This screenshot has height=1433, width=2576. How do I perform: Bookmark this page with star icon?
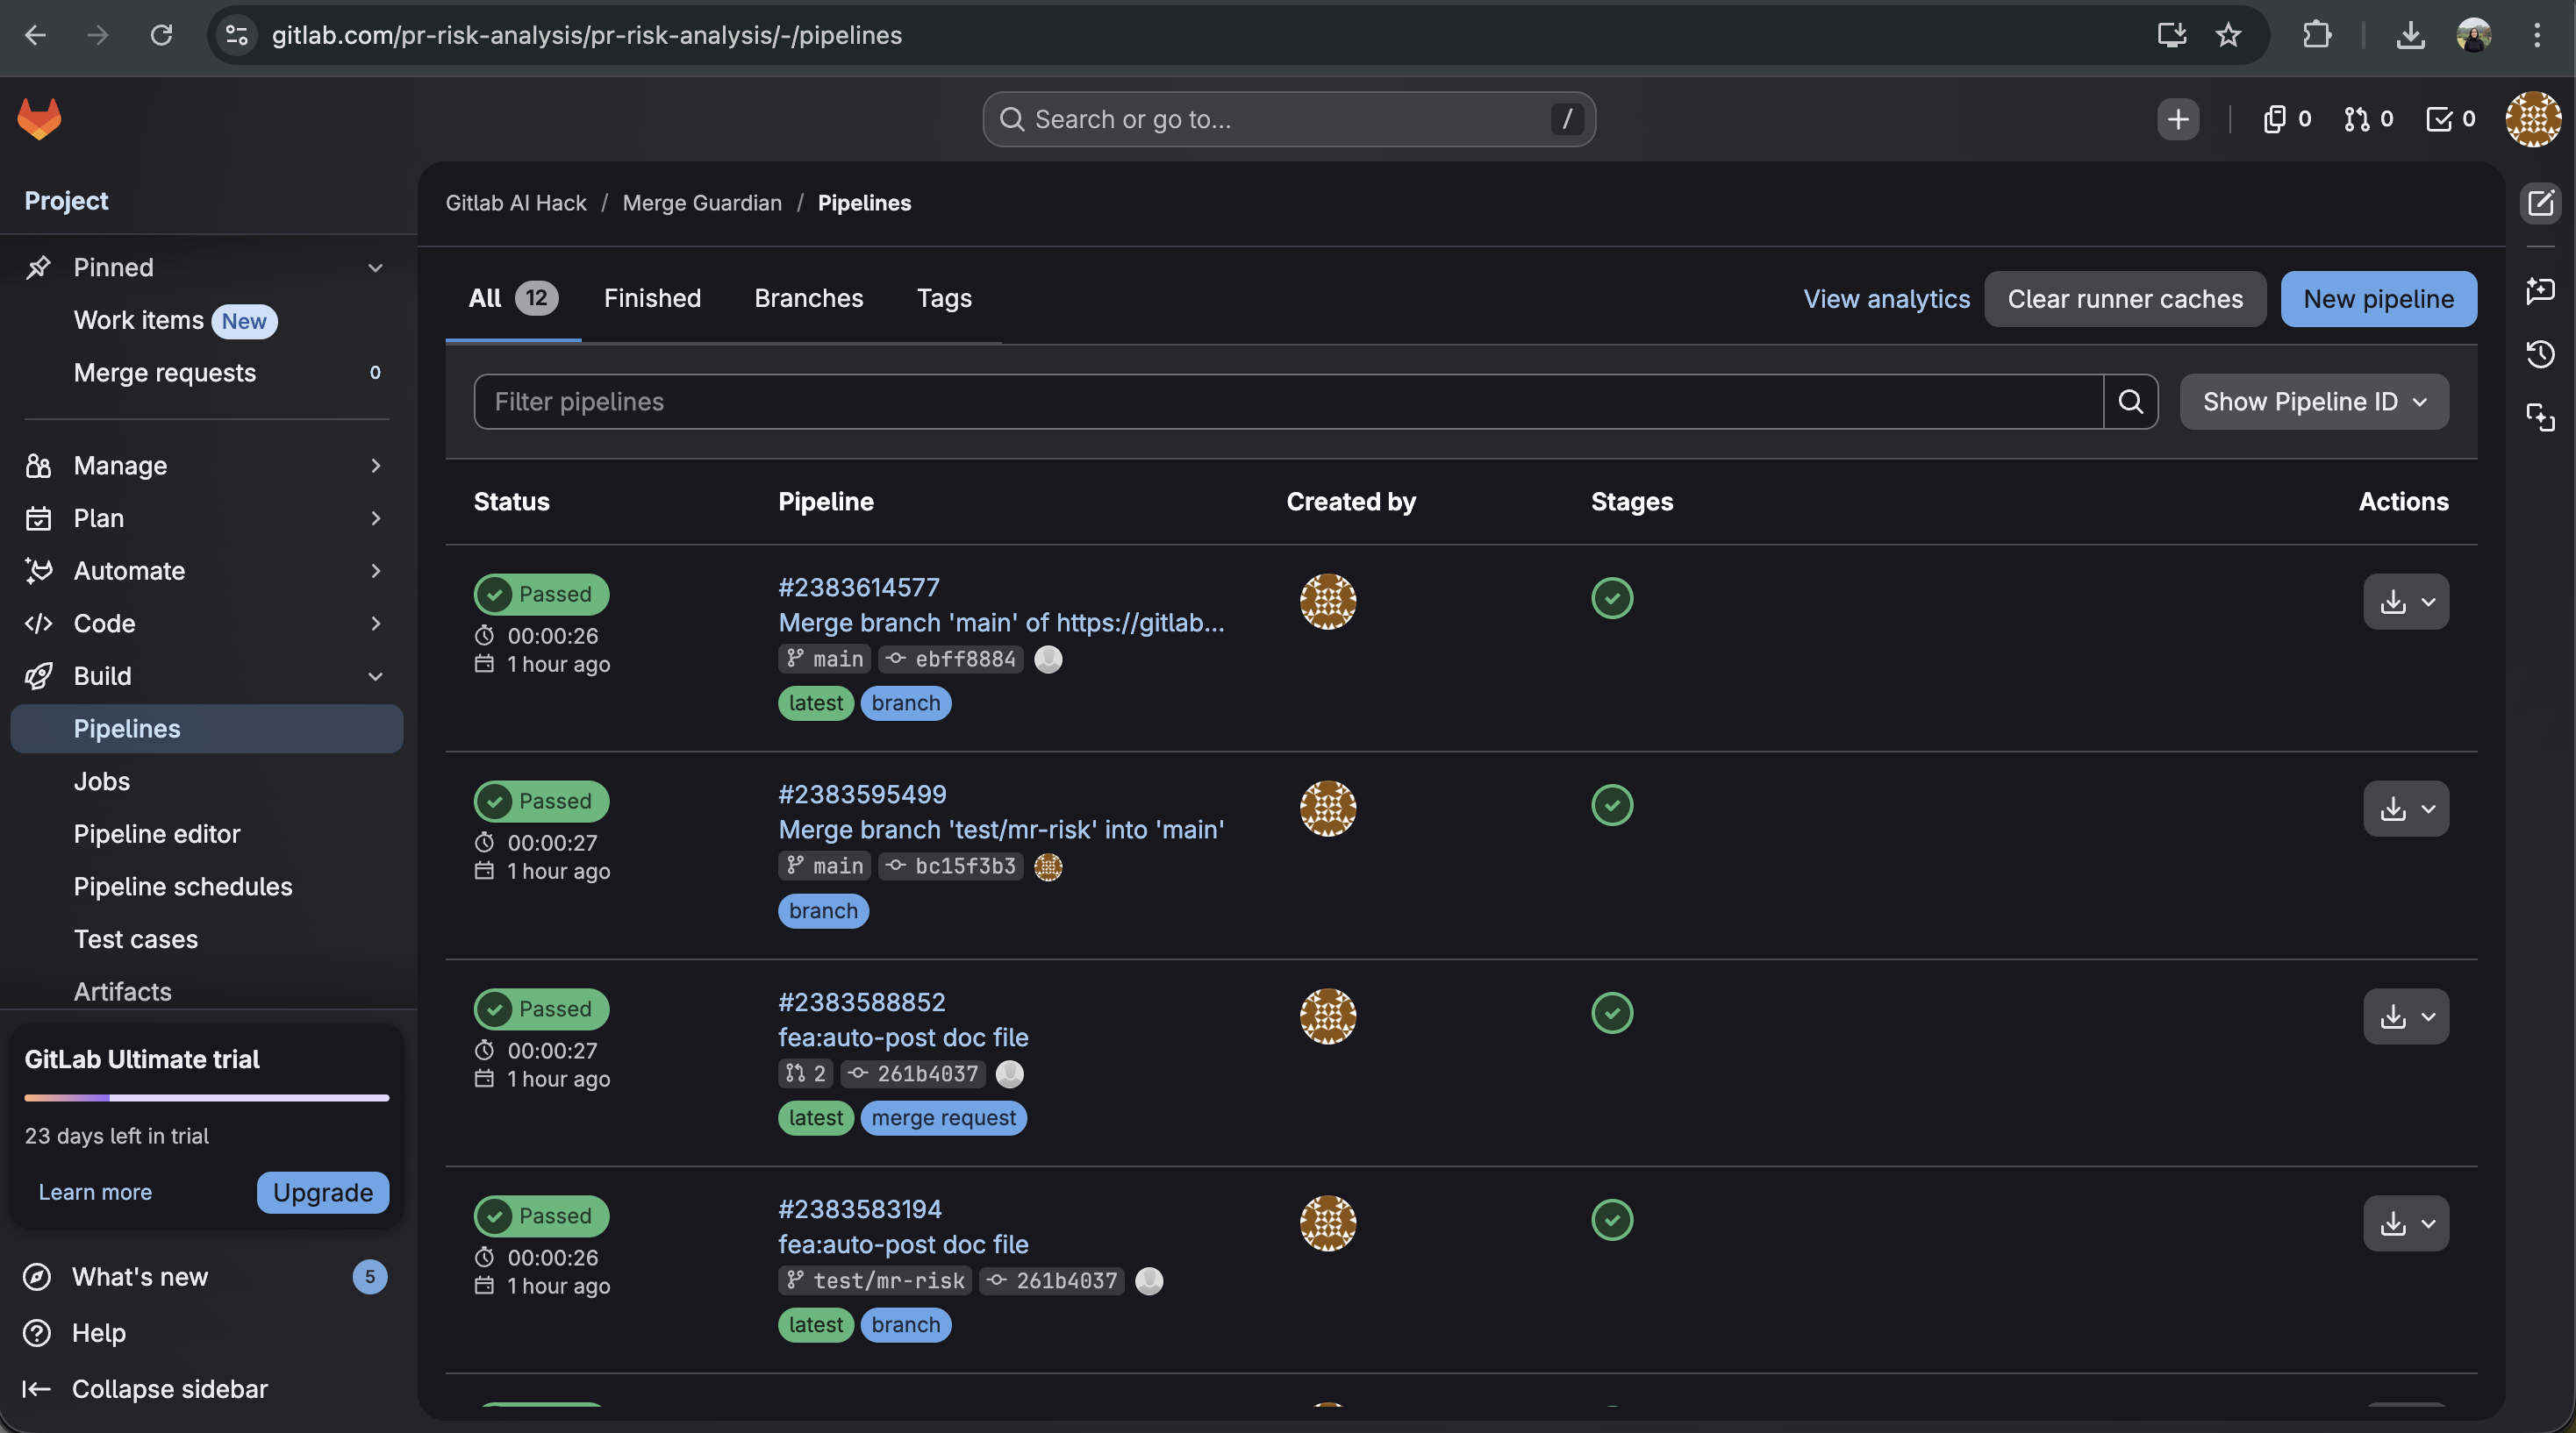[x=2228, y=36]
